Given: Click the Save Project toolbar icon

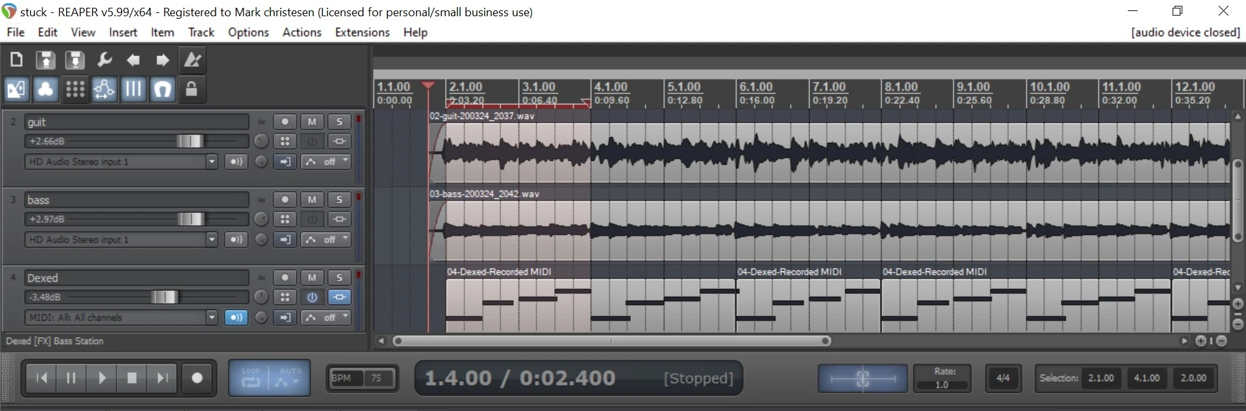Looking at the screenshot, I should tap(75, 60).
